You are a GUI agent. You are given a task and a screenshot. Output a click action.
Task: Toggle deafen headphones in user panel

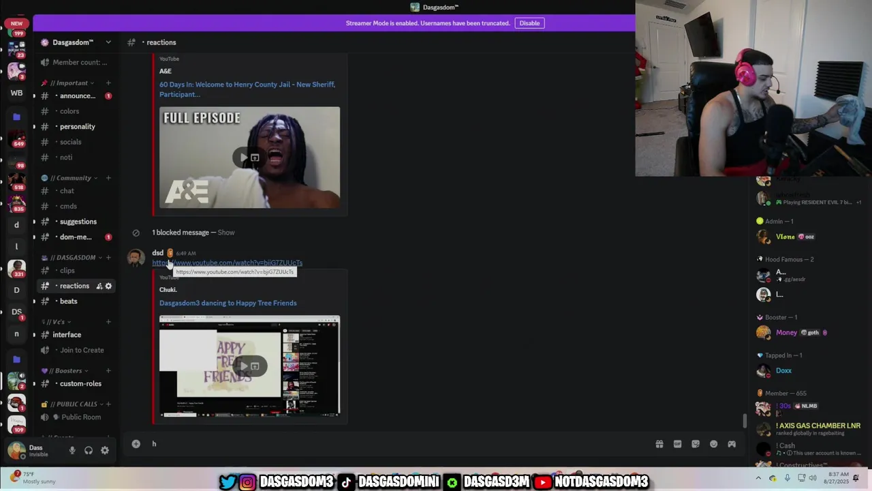89,450
